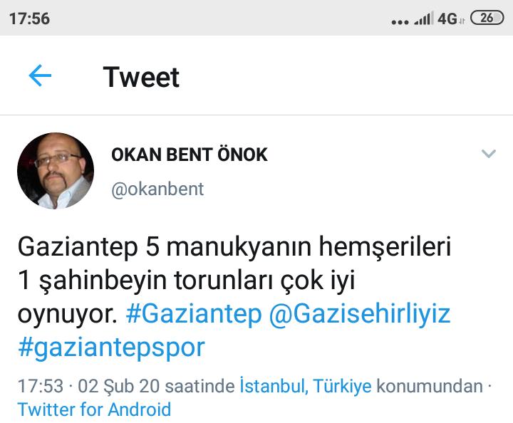
Task: Visit the @Gazisehirliyiz mentioned account
Action: pyautogui.click(x=360, y=313)
